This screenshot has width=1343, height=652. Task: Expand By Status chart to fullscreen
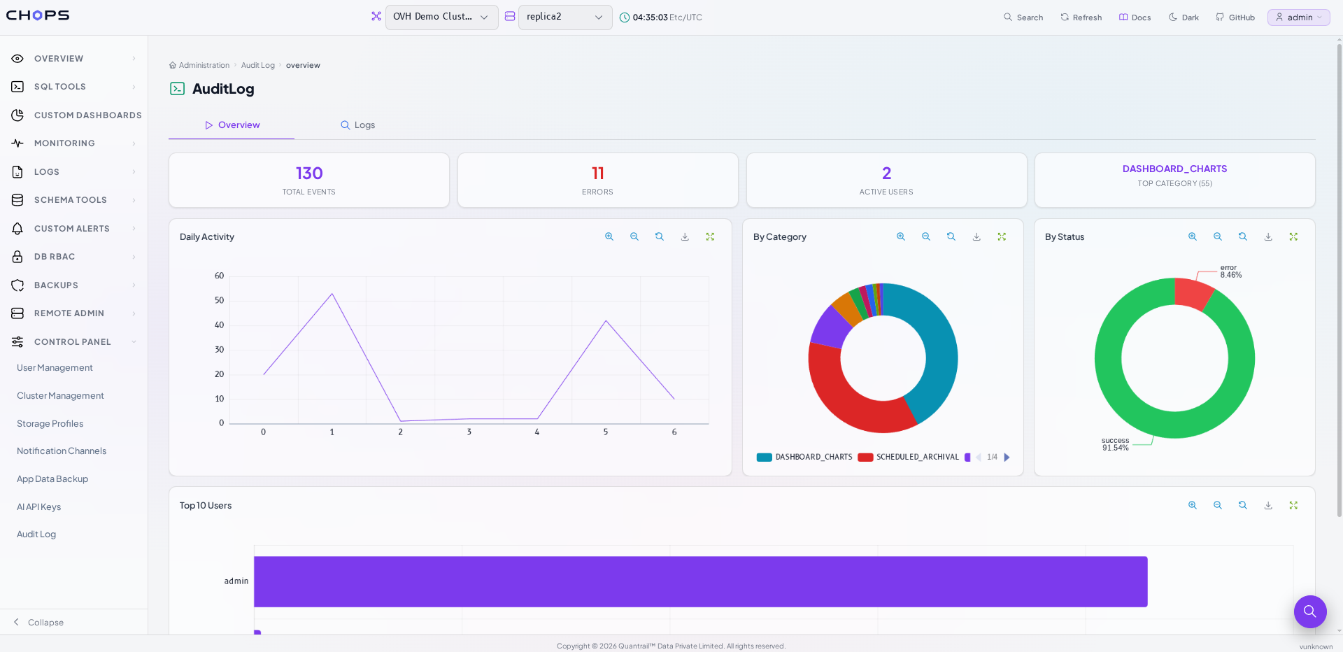(x=1293, y=237)
